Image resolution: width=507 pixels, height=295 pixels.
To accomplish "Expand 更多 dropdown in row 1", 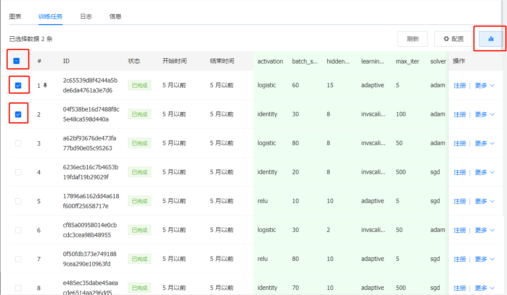I will pyautogui.click(x=485, y=85).
